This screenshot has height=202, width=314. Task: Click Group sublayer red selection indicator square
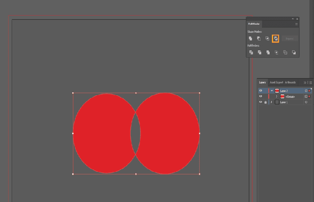(x=310, y=97)
